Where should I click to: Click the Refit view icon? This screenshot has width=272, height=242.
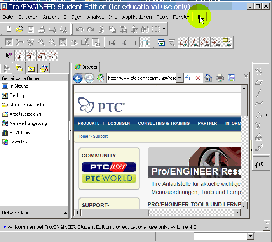pos(63,42)
